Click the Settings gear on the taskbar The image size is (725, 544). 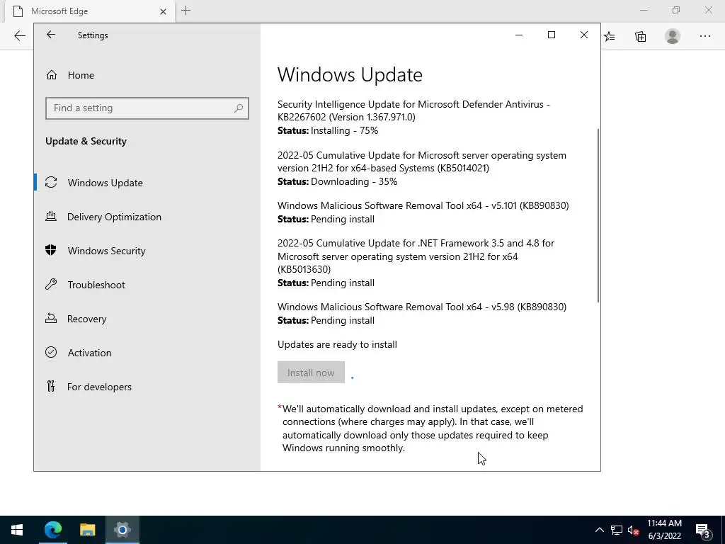point(122,530)
